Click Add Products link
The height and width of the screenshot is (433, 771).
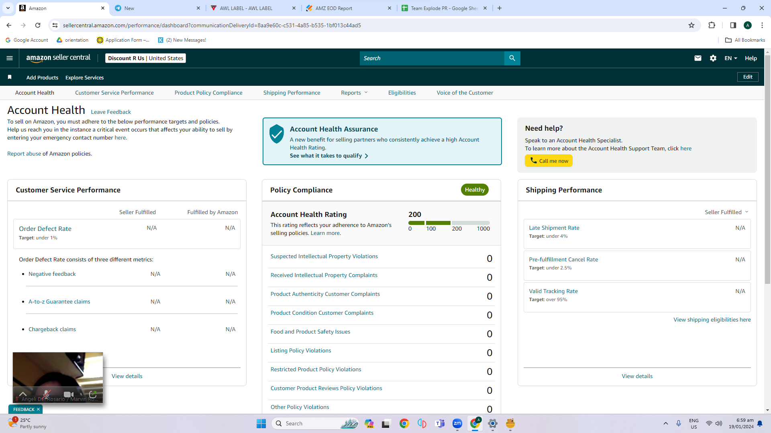[42, 77]
